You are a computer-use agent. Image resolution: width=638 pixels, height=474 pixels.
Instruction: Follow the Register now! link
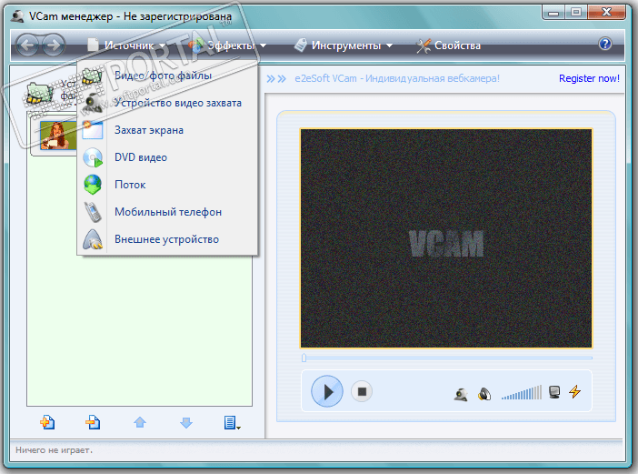(589, 78)
